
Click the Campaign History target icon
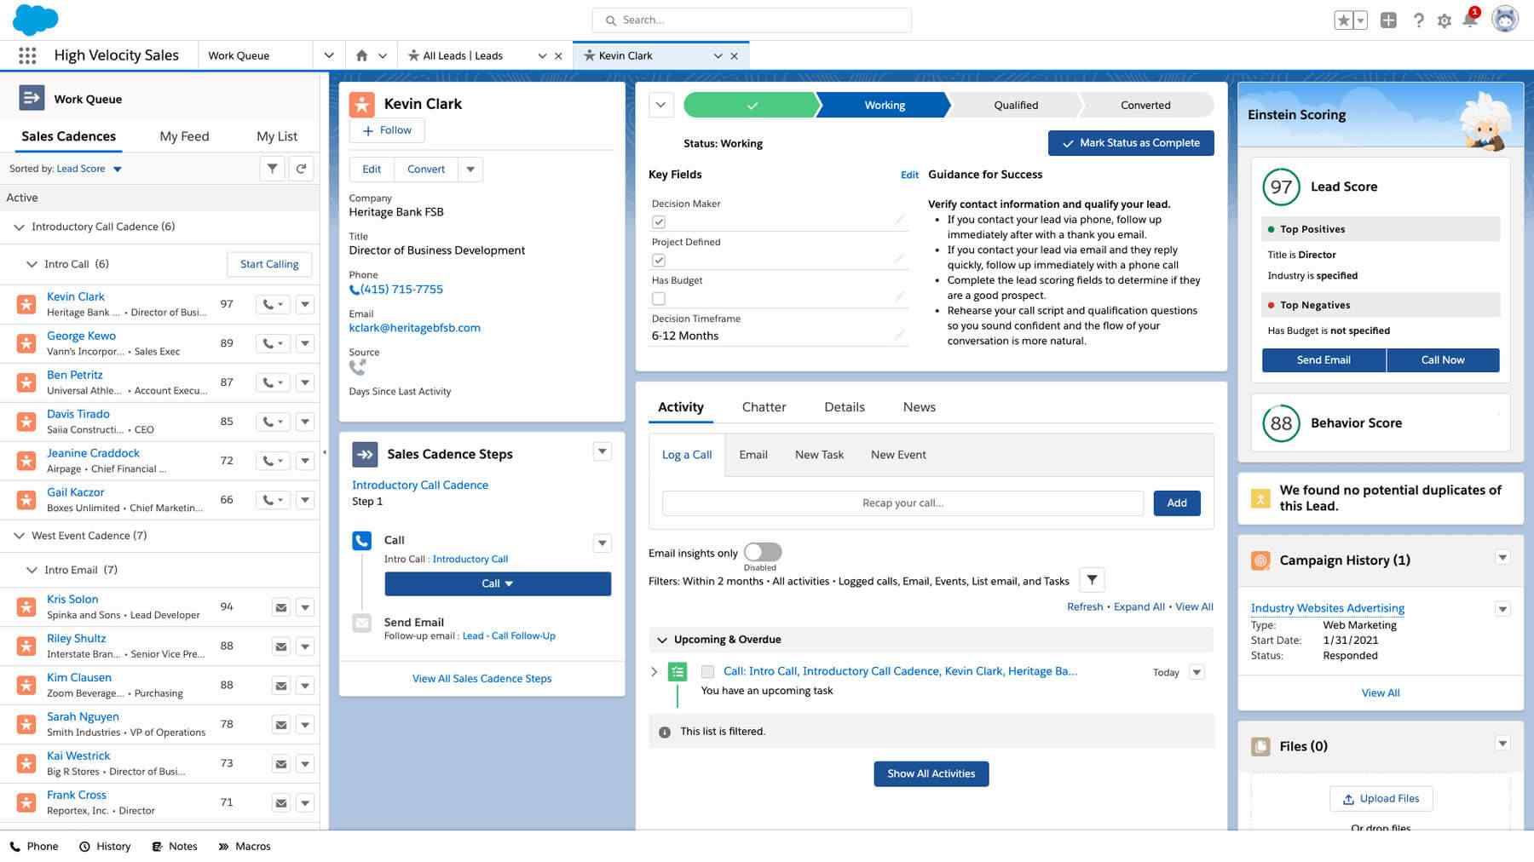[x=1260, y=560]
